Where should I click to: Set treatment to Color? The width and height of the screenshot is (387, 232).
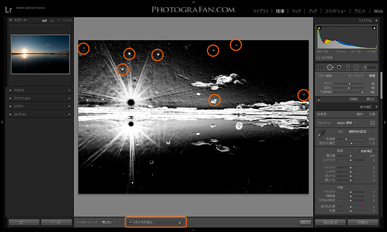359,114
